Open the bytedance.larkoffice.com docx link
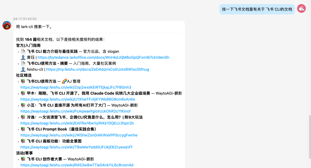The width and height of the screenshot is (311, 168). click(103, 57)
